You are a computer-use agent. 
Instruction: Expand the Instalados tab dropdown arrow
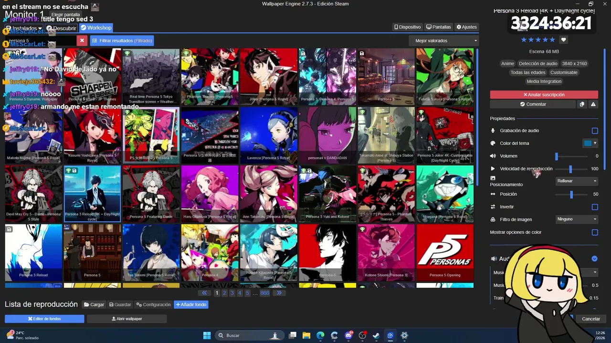pyautogui.click(x=40, y=29)
